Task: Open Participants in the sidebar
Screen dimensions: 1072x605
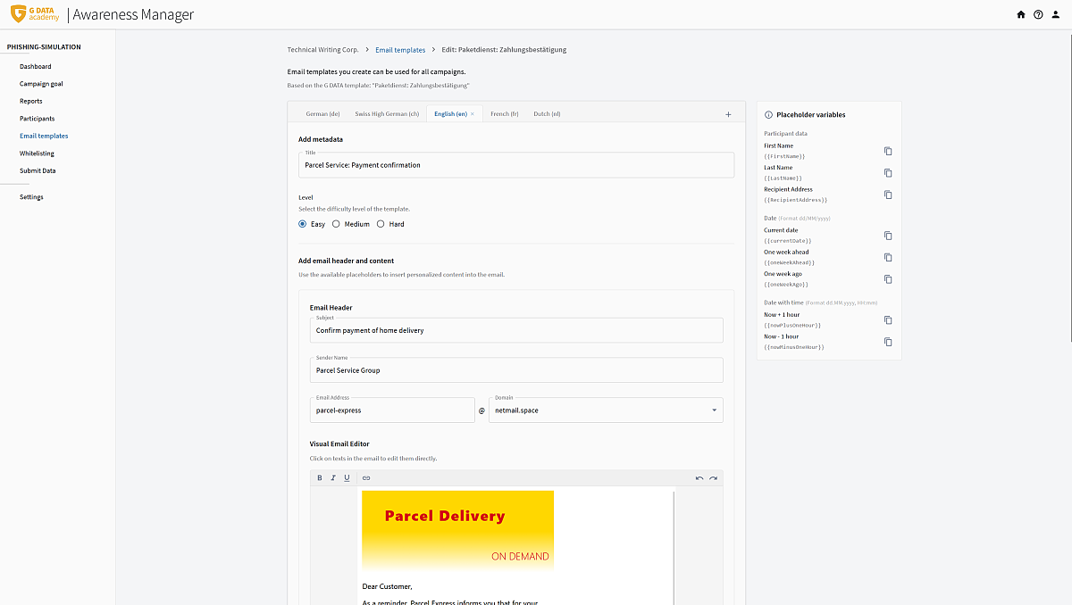Action: point(38,119)
